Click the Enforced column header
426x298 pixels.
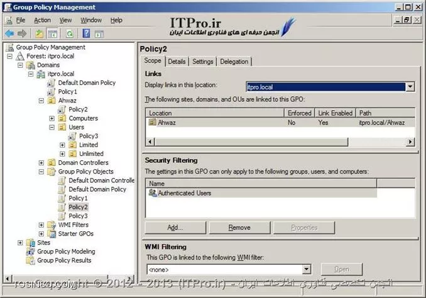tap(300, 113)
